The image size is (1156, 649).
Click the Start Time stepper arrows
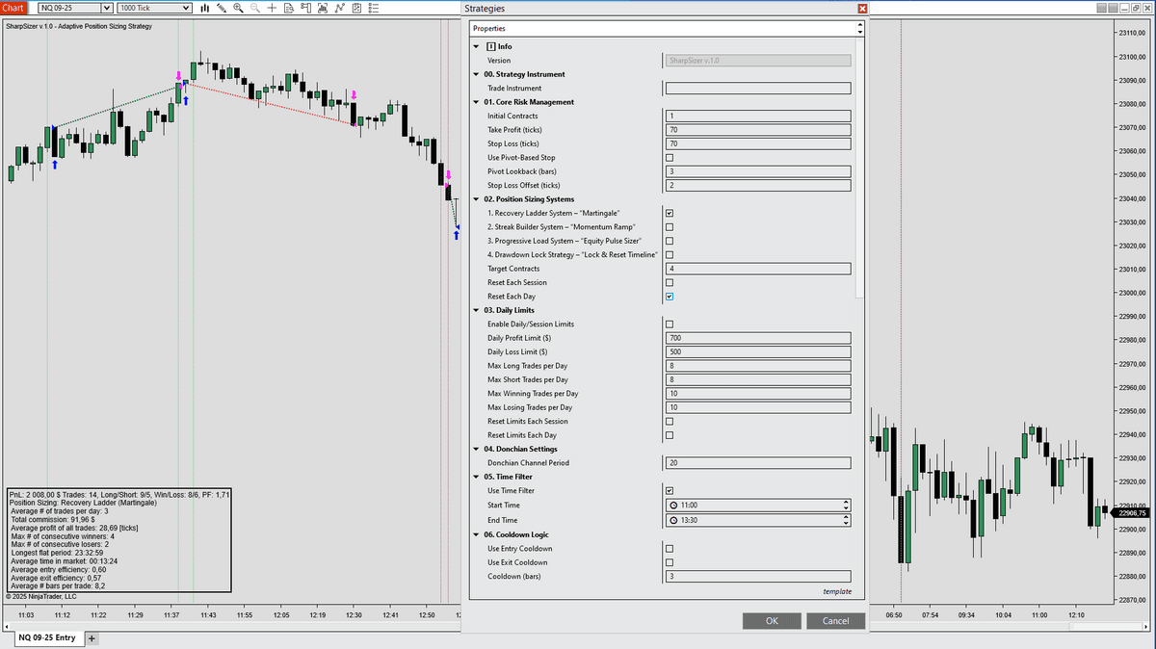coord(845,505)
